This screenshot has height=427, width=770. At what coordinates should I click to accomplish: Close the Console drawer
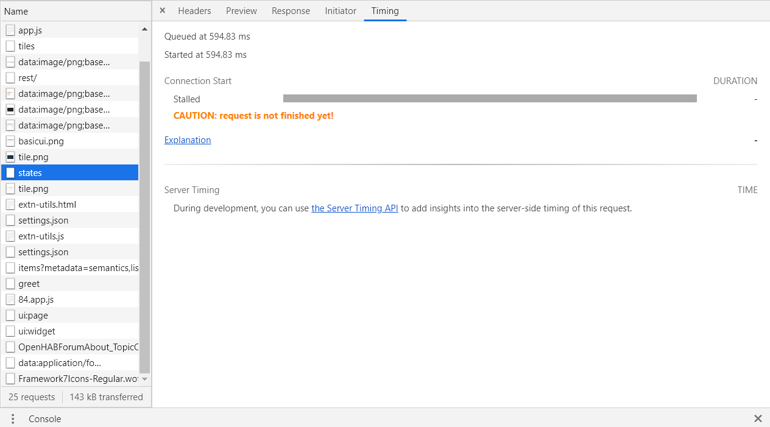point(758,418)
